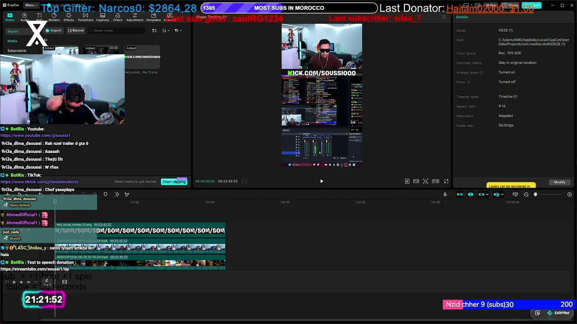Open the Filters tab
Viewport: 577px width, 324px height.
click(118, 17)
